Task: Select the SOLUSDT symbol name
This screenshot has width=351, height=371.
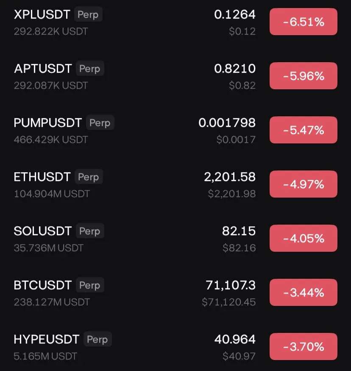Action: [x=43, y=231]
